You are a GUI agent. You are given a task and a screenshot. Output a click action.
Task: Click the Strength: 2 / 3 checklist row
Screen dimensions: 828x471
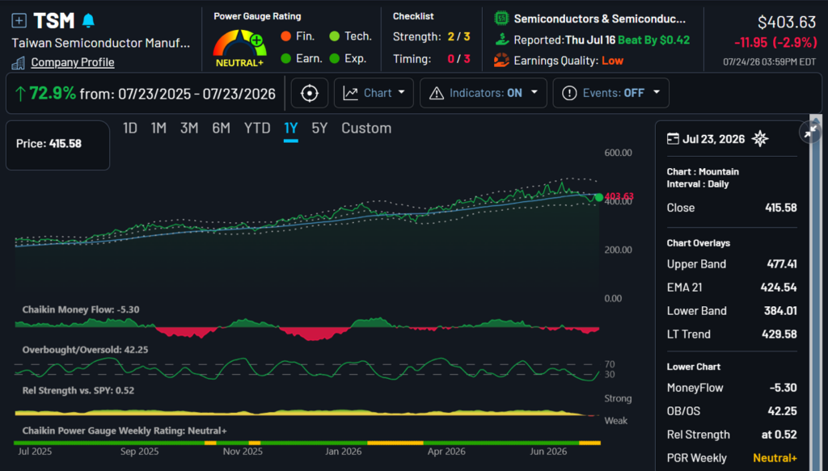coord(432,37)
